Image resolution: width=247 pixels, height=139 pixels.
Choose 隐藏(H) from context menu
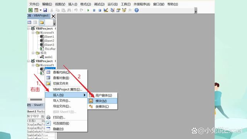click(x=66, y=129)
